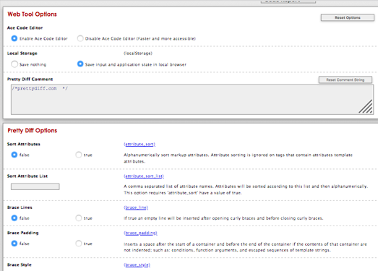
Task: Click the Brace Style label
Action: 20,264
